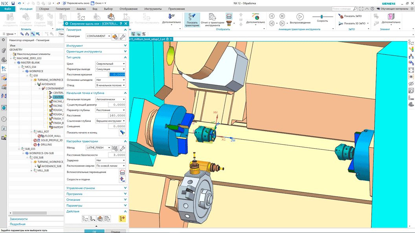Open the Цикл dropdown showing Сверлильный

click(x=110, y=64)
